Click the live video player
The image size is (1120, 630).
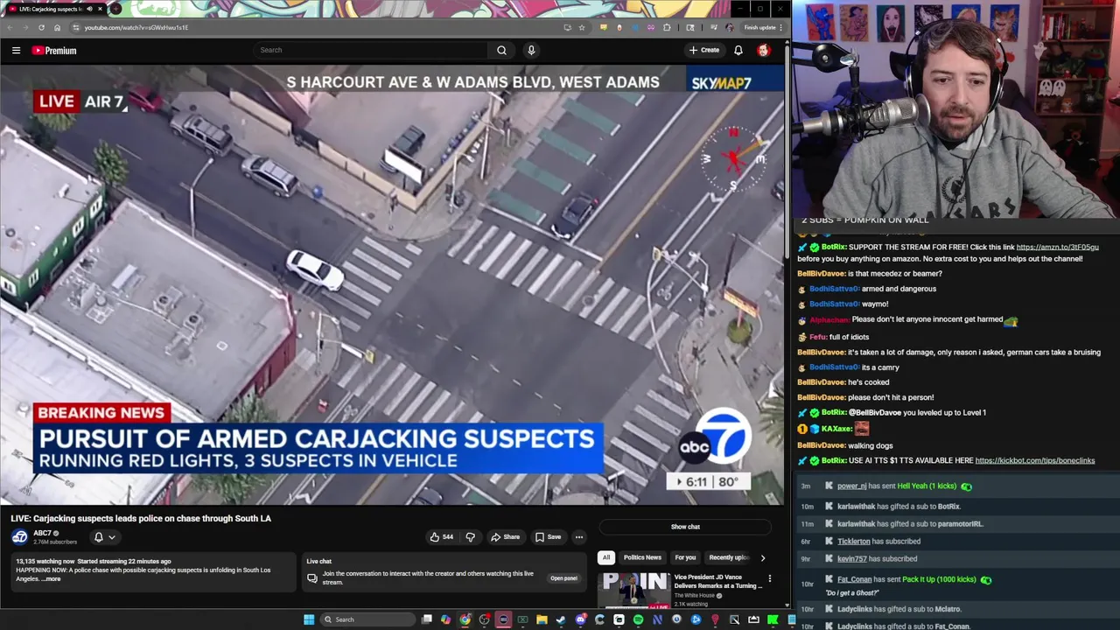392,285
